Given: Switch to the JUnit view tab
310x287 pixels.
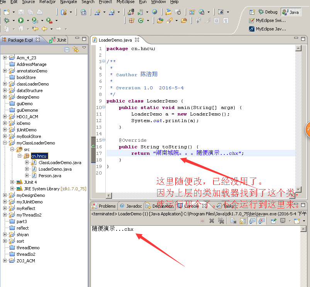Looking at the screenshot, I should click(x=58, y=40).
